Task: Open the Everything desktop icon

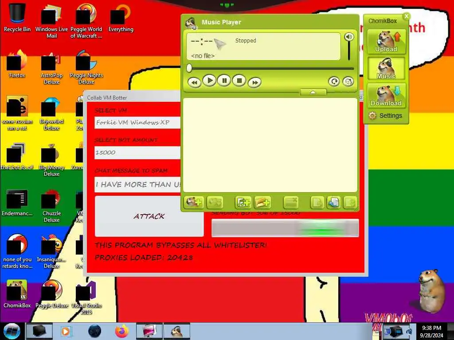Action: click(x=121, y=17)
